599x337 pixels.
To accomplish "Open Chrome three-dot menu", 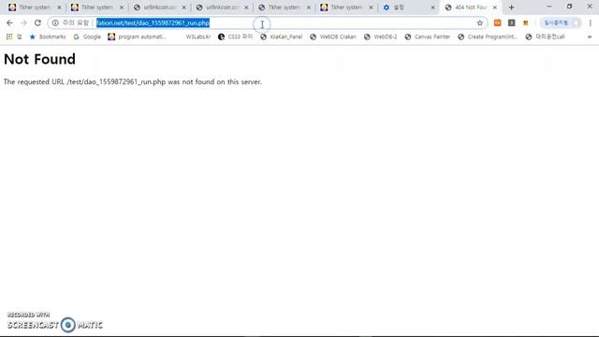I will 591,22.
